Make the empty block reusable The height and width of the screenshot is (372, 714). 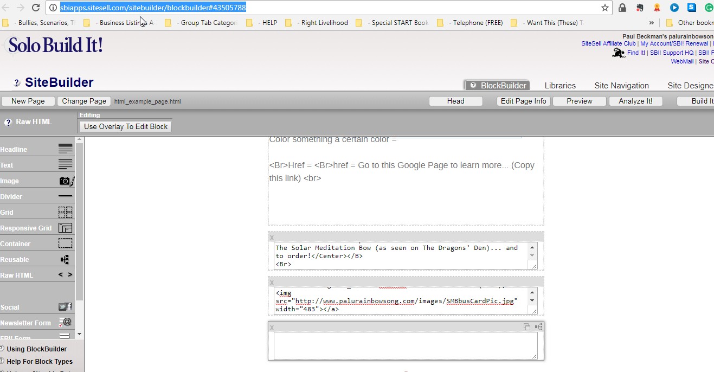point(538,326)
